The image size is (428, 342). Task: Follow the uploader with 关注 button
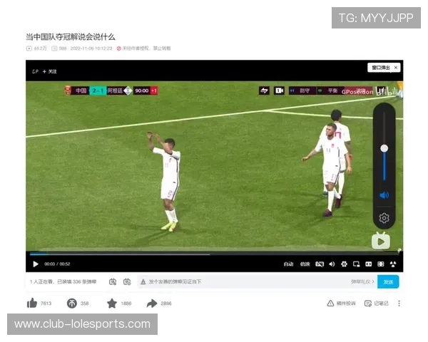pyautogui.click(x=49, y=71)
